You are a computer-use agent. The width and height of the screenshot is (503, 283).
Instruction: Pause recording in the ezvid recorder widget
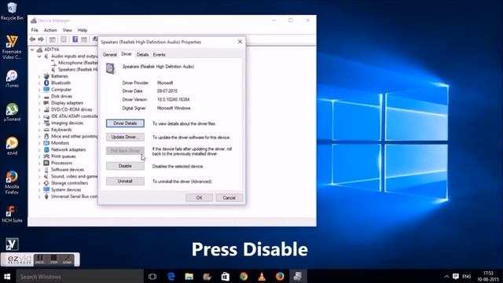(x=40, y=259)
